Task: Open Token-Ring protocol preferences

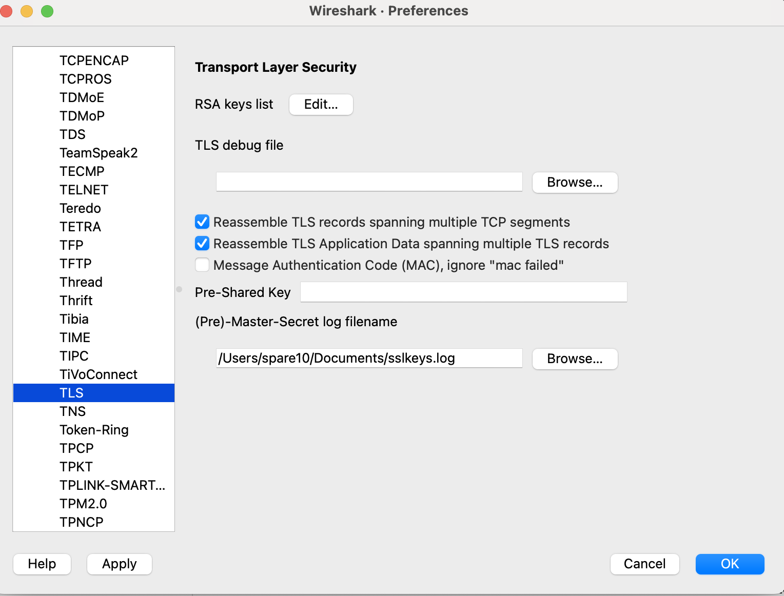Action: (x=94, y=430)
